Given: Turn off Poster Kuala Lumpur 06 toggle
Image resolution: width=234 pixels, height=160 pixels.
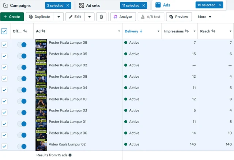Looking at the screenshot, I should point(22,135).
